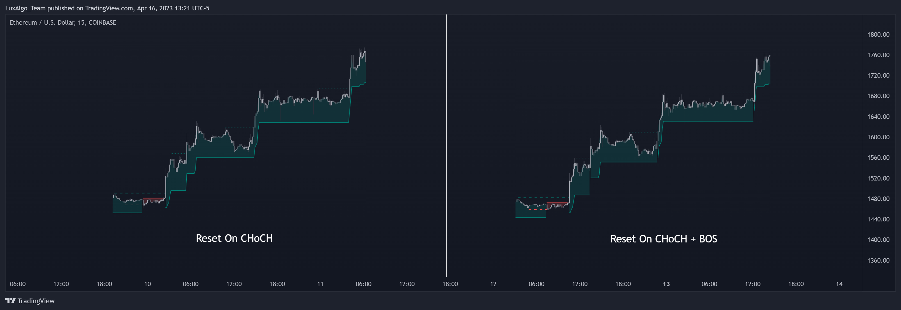Click the 1720.00 price axis label

tap(878, 75)
